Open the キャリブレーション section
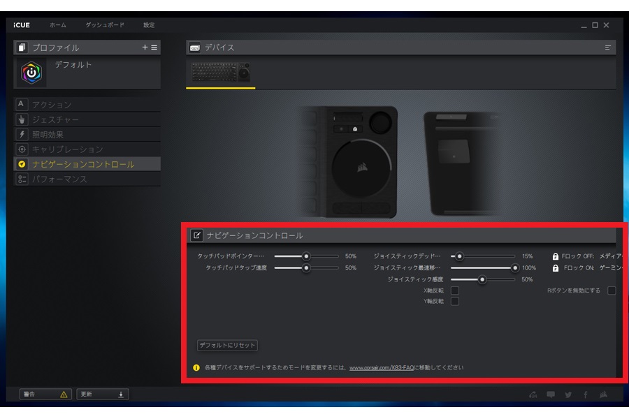Screen dimensions: 629x419 (87, 149)
